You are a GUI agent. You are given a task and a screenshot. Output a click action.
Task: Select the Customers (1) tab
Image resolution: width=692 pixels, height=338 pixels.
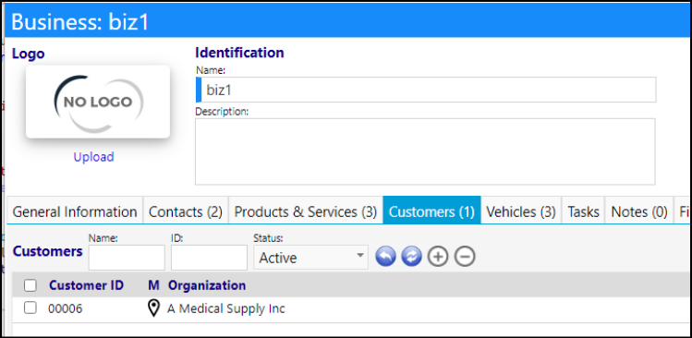431,211
